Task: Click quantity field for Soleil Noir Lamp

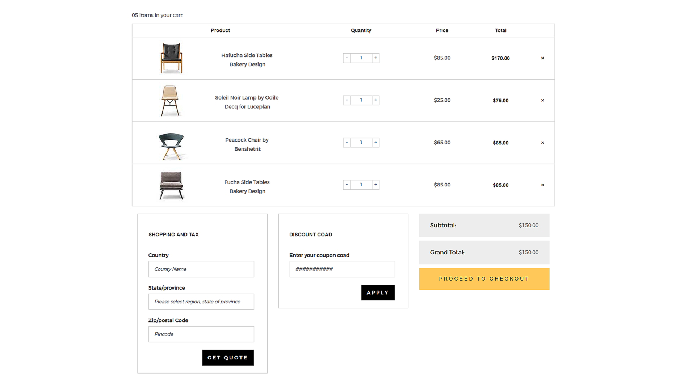Action: click(361, 100)
